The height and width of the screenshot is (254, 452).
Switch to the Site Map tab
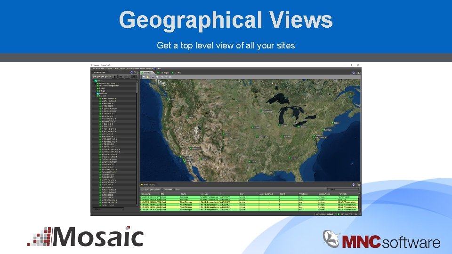pyautogui.click(x=147, y=72)
